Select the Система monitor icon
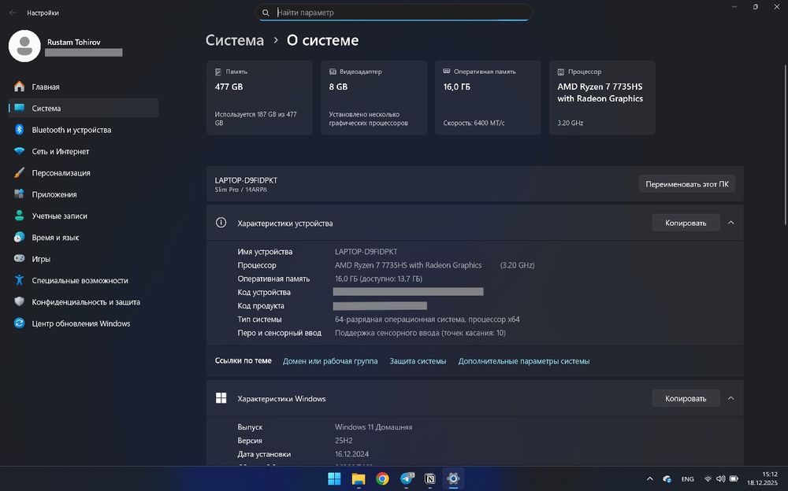 (19, 108)
